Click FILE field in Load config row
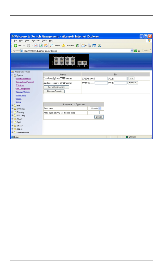163x275 pixels. coord(120,79)
